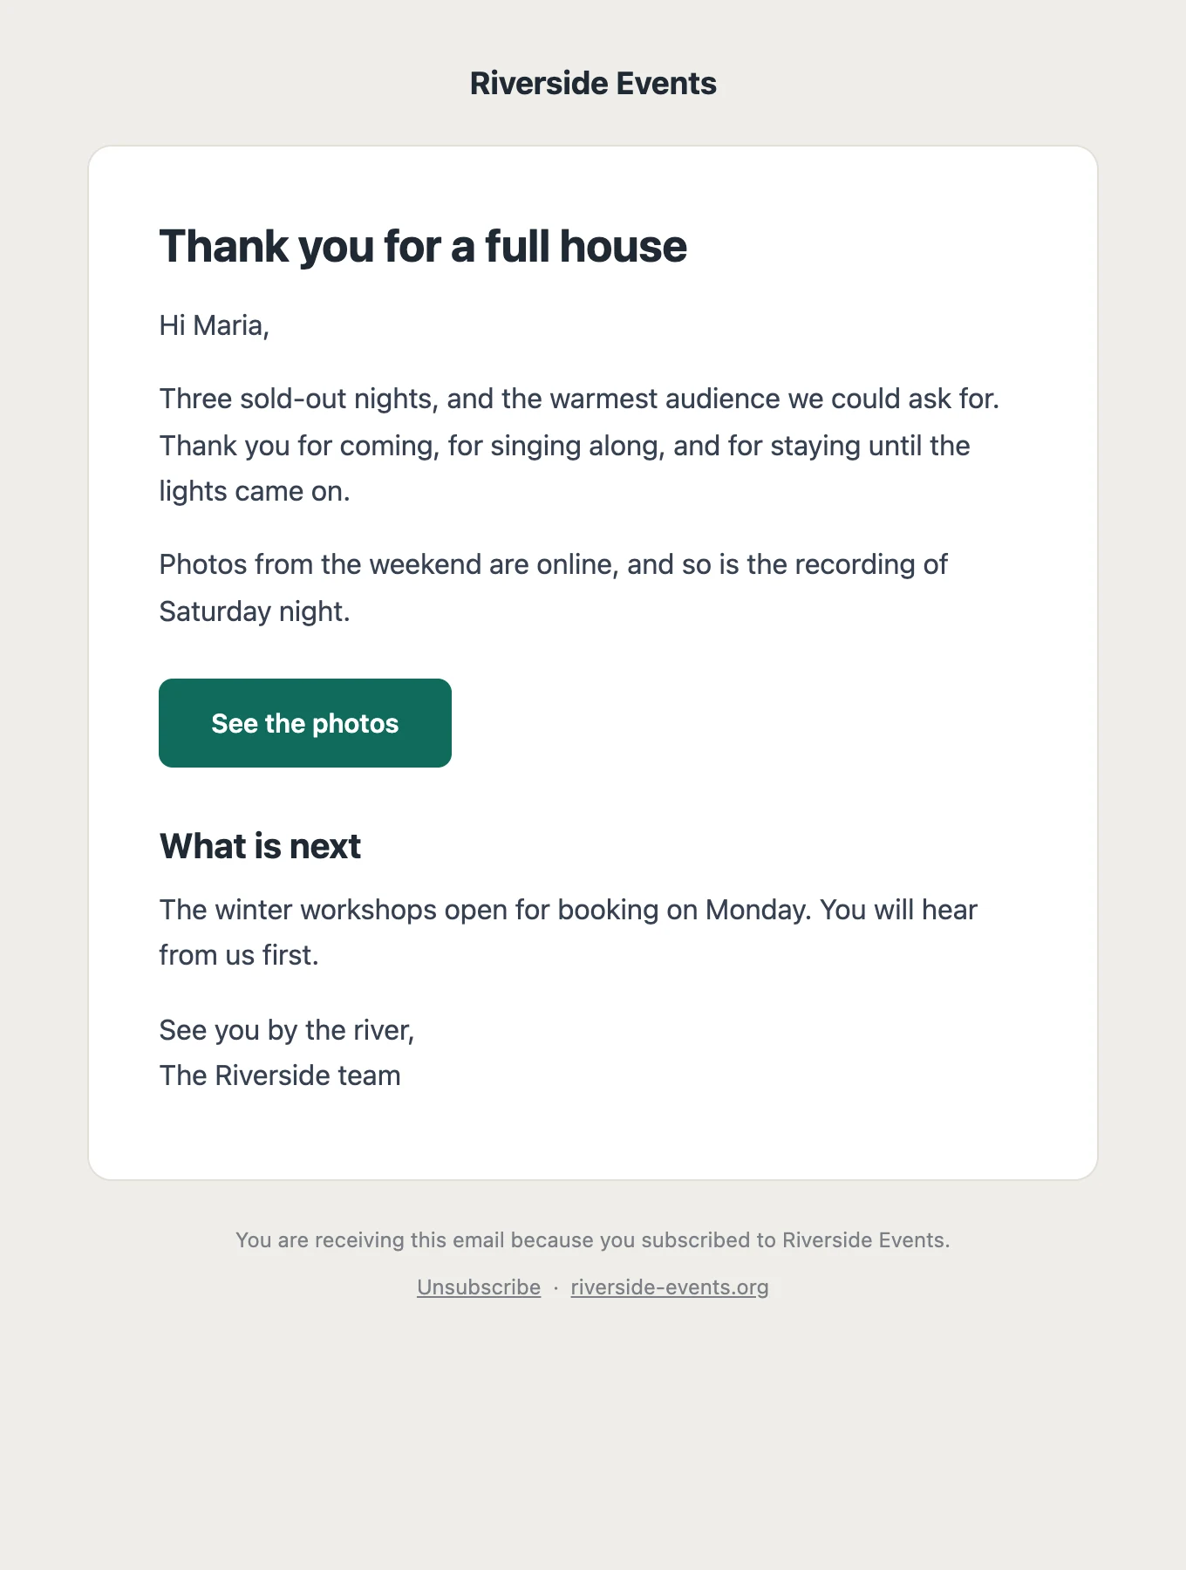The width and height of the screenshot is (1186, 1570).
Task: Select the 'What is next' subheading
Action: tap(260, 847)
